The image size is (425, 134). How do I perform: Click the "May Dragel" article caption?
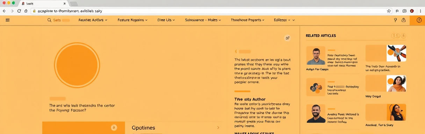[373, 96]
